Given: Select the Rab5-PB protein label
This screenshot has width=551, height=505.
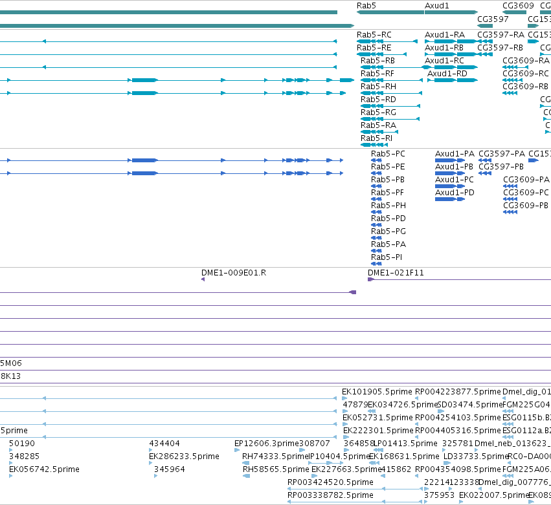Looking at the screenshot, I should [388, 180].
